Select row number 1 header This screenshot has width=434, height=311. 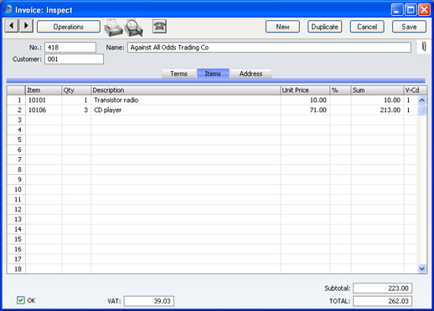[16, 100]
